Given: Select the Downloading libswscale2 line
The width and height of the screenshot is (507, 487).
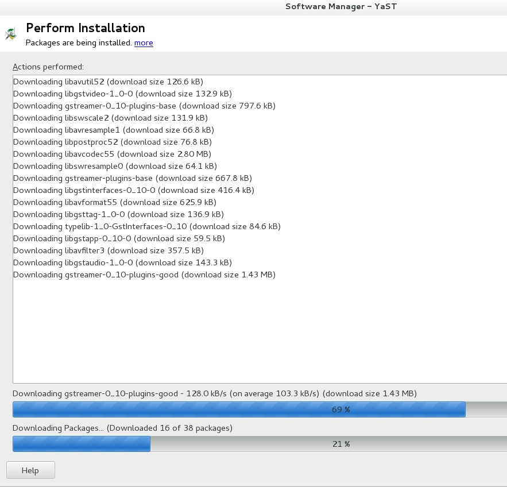Looking at the screenshot, I should (111, 118).
